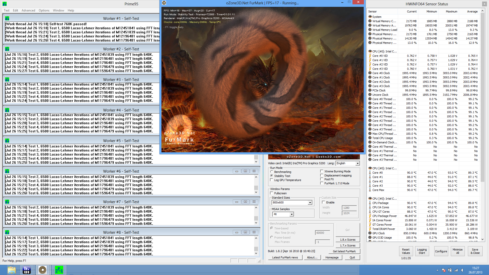The width and height of the screenshot is (489, 275).
Task: Click CPU Package temperature thermometer icon
Action: [x=370, y=203]
